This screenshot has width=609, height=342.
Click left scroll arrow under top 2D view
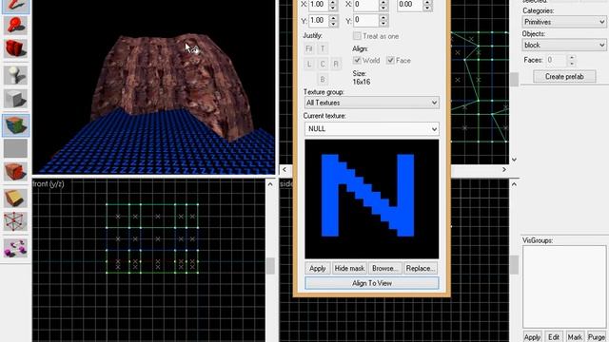(x=285, y=169)
